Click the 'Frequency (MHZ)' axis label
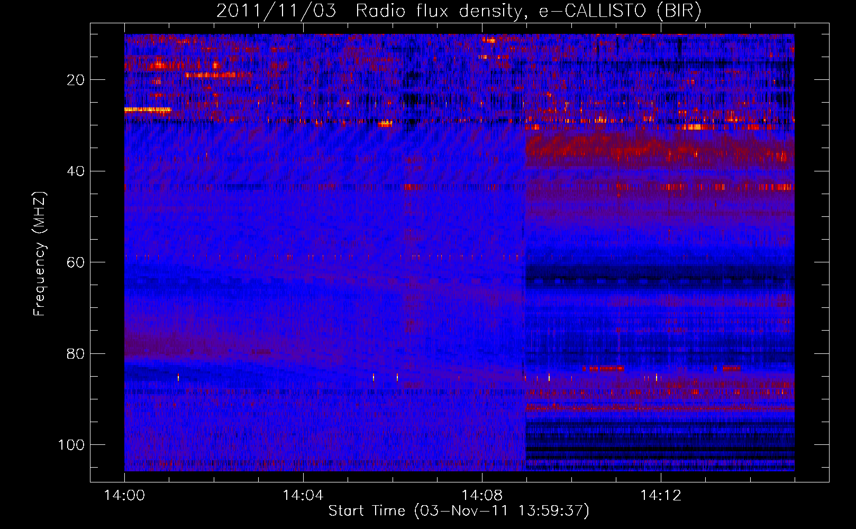 coord(40,253)
